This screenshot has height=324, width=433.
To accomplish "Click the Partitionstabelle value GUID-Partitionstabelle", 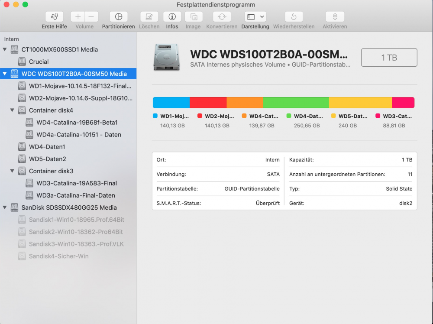I will coord(252,189).
